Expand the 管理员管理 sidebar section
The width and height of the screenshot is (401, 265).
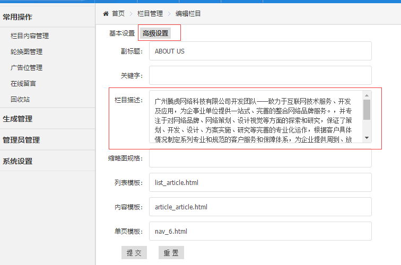(21, 140)
